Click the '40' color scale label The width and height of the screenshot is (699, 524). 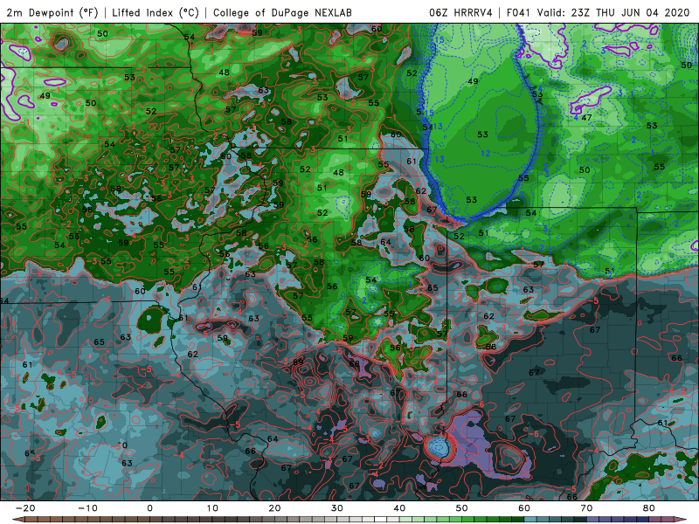click(x=399, y=508)
